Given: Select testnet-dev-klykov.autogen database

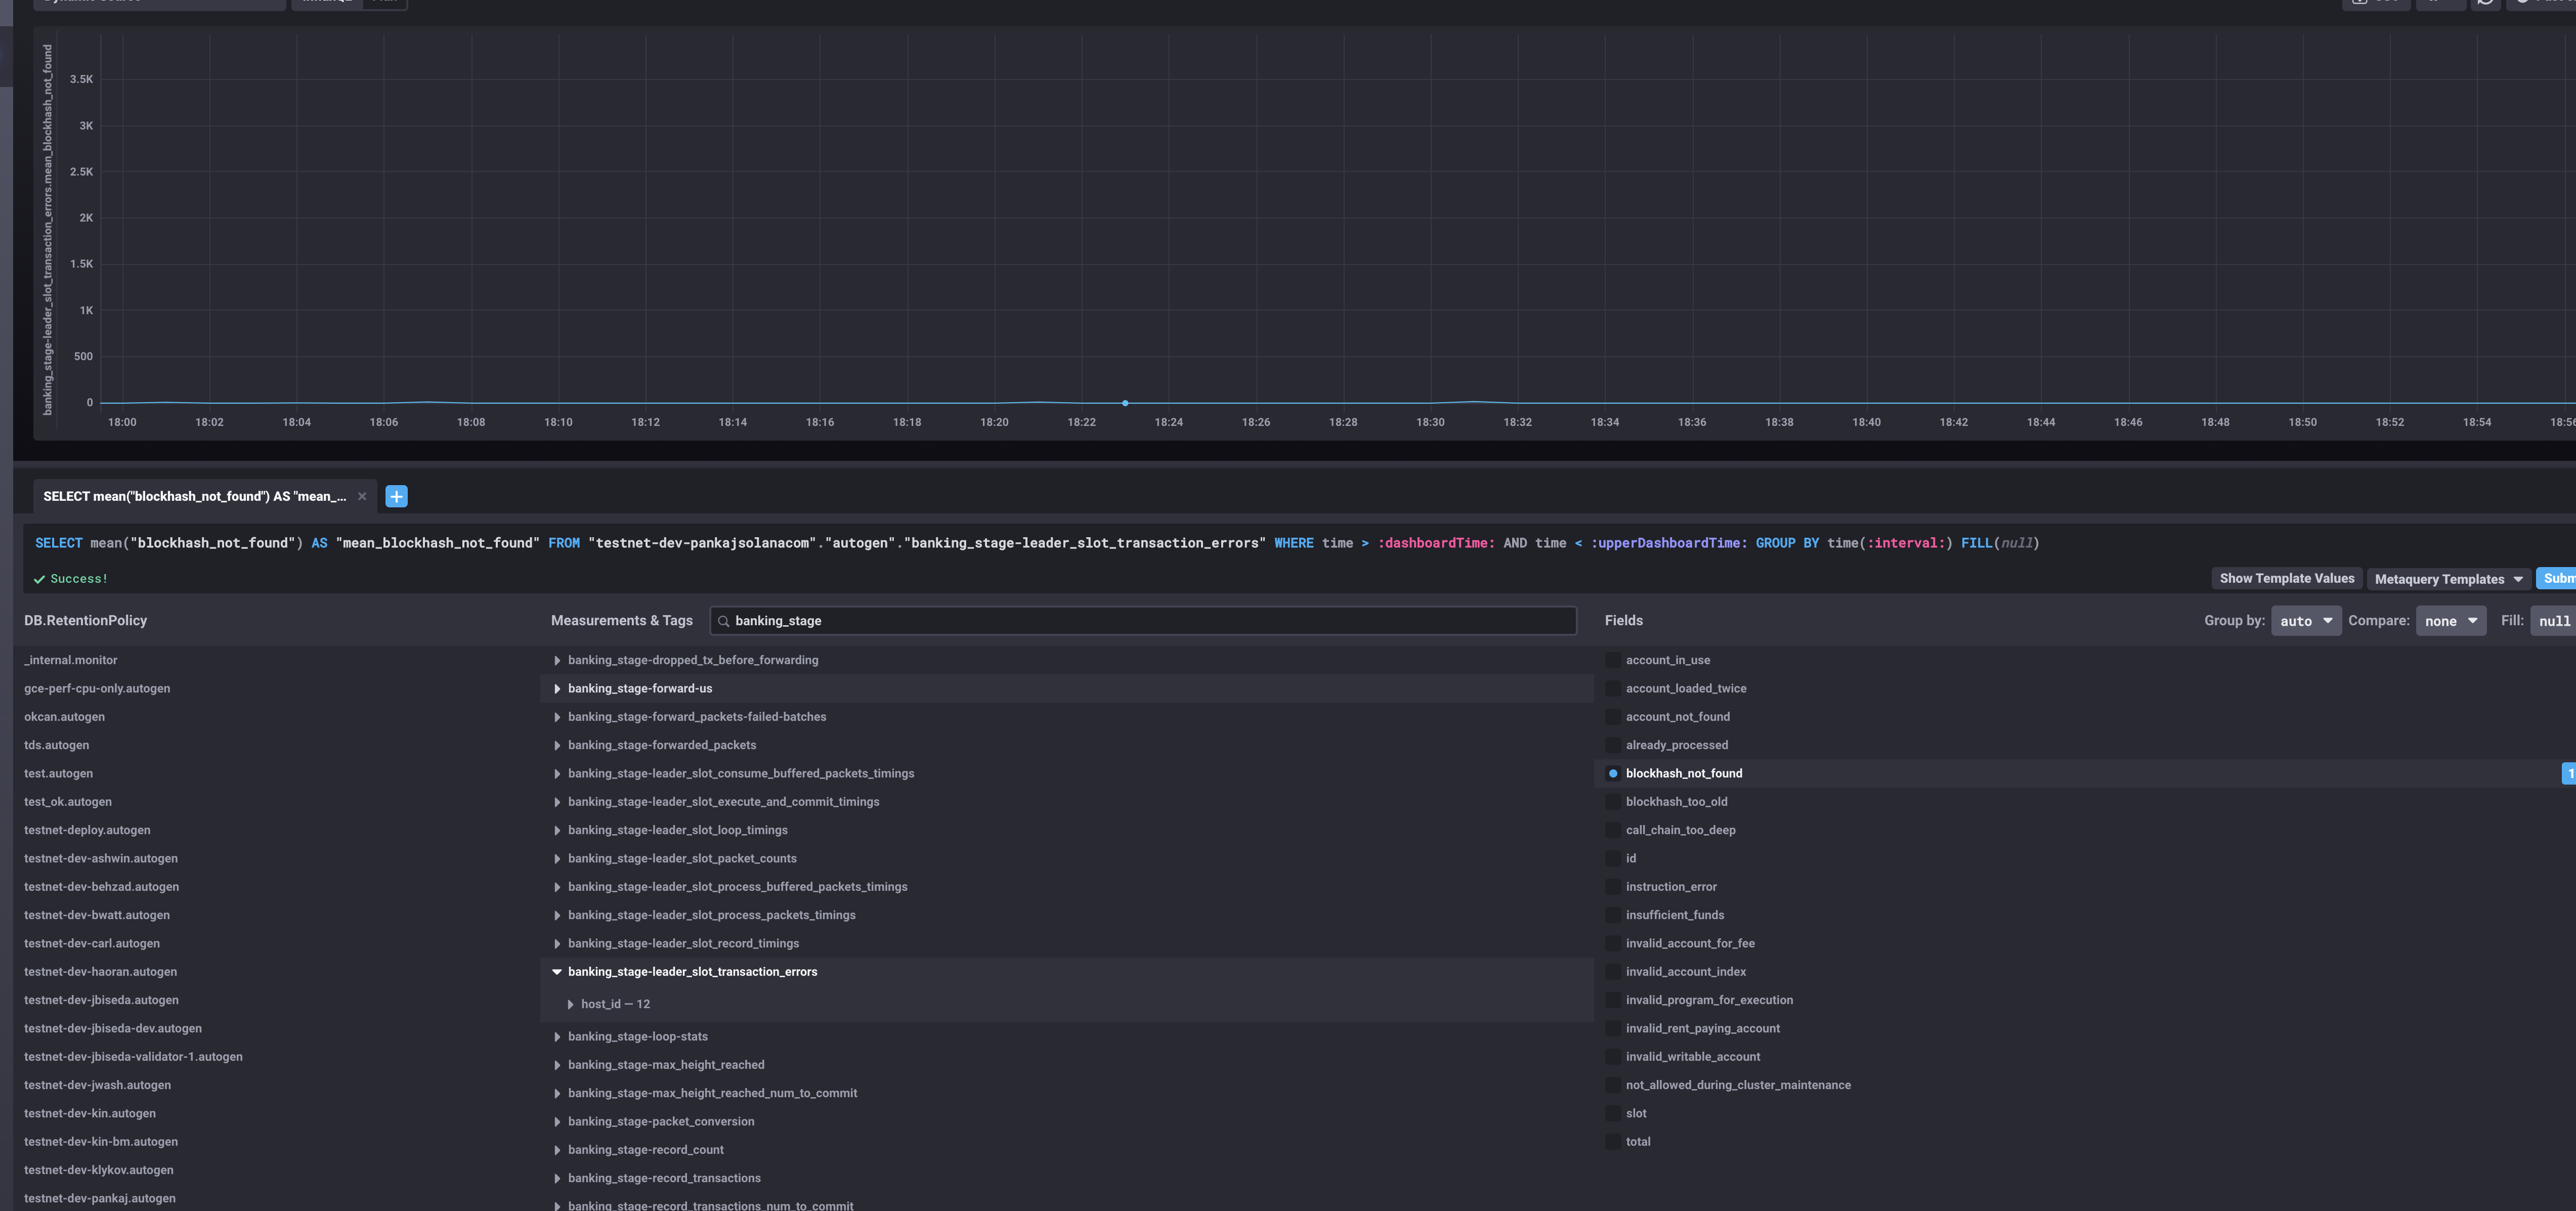Looking at the screenshot, I should tap(99, 1170).
